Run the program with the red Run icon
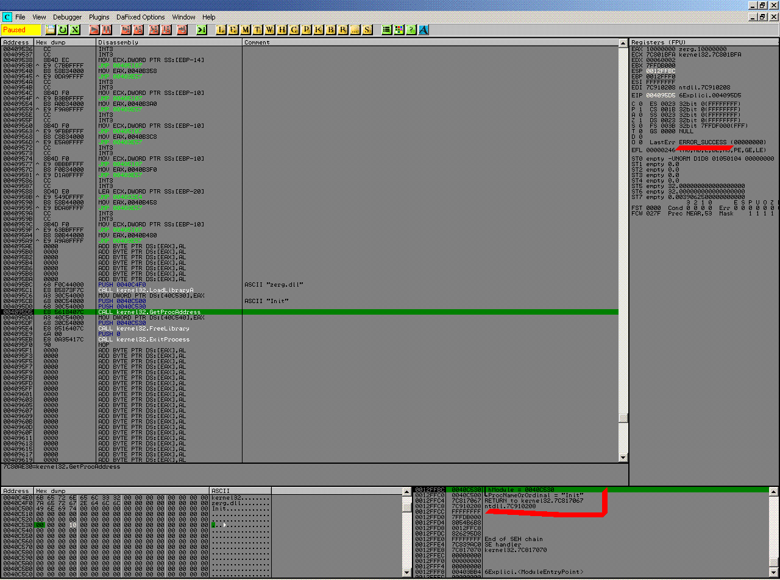Viewport: 780px width, 580px height. click(94, 29)
